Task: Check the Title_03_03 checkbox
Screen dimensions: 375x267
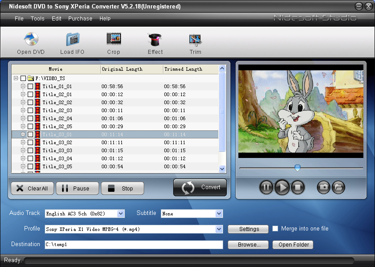Action: [30, 150]
